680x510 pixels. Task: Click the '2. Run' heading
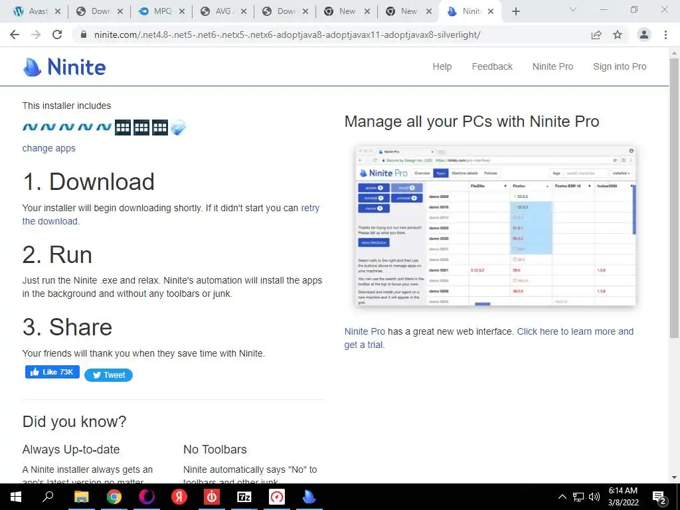tap(57, 254)
